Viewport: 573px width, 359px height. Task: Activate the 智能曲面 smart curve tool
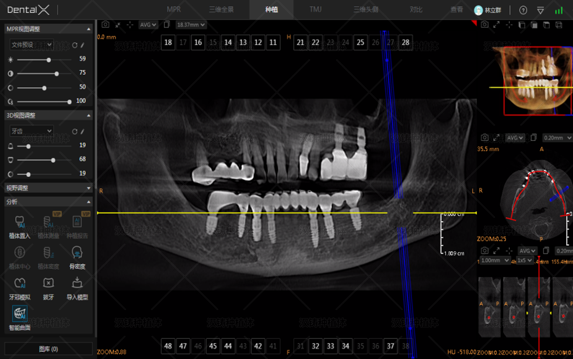pyautogui.click(x=19, y=318)
